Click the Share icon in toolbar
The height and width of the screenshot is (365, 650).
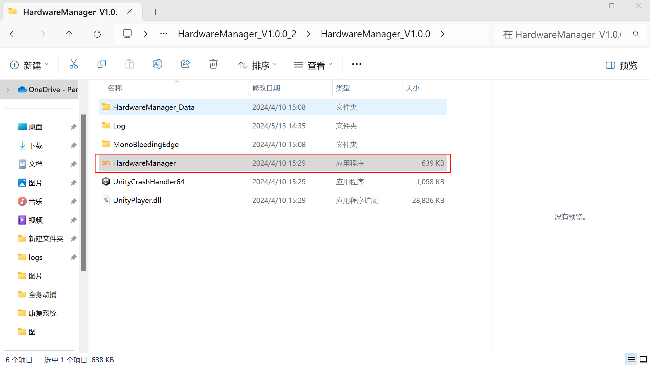185,64
